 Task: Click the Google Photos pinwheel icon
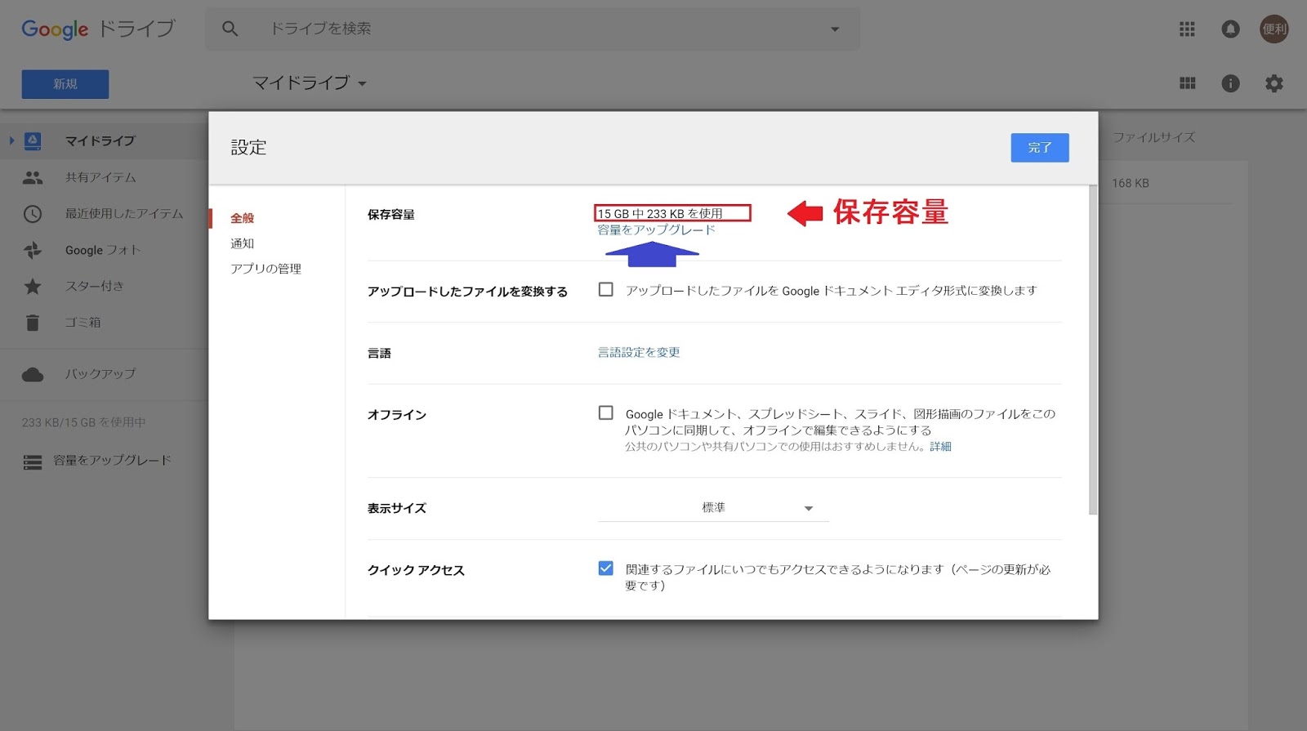pos(33,250)
